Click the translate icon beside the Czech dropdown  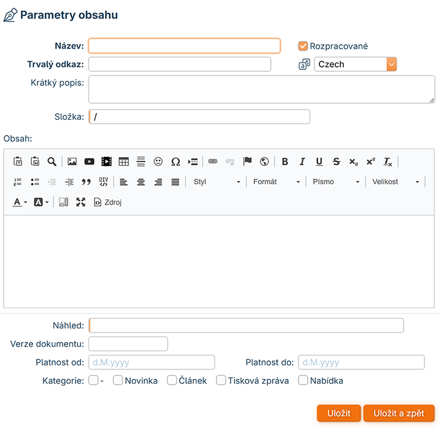(304, 64)
